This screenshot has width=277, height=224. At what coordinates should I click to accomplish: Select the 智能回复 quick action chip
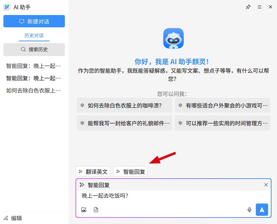pyautogui.click(x=130, y=171)
